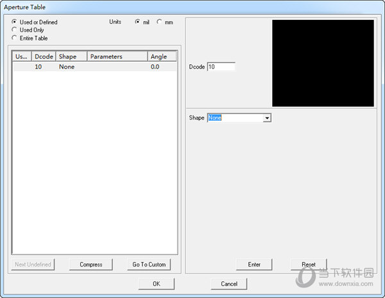Click the Next Undefined button

click(33, 265)
